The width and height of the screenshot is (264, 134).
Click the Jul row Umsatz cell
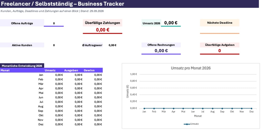(54, 102)
